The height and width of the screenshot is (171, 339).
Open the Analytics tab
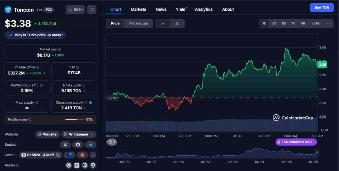[x=204, y=9]
